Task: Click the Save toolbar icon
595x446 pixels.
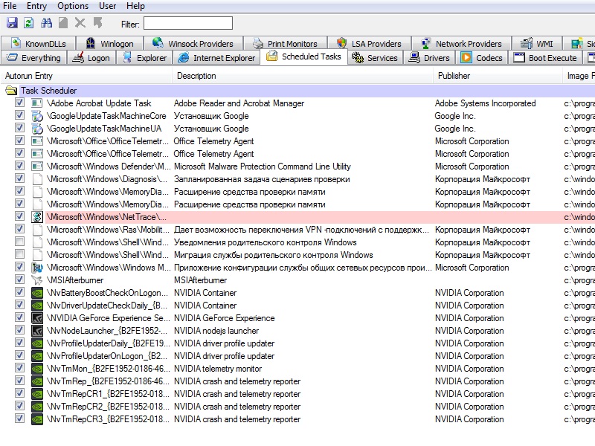Action: point(12,23)
